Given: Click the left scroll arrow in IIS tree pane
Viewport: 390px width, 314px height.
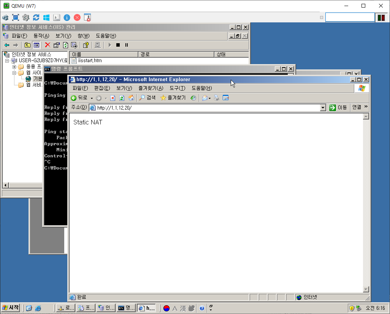Looking at the screenshot, I should pyautogui.click(x=5, y=185).
